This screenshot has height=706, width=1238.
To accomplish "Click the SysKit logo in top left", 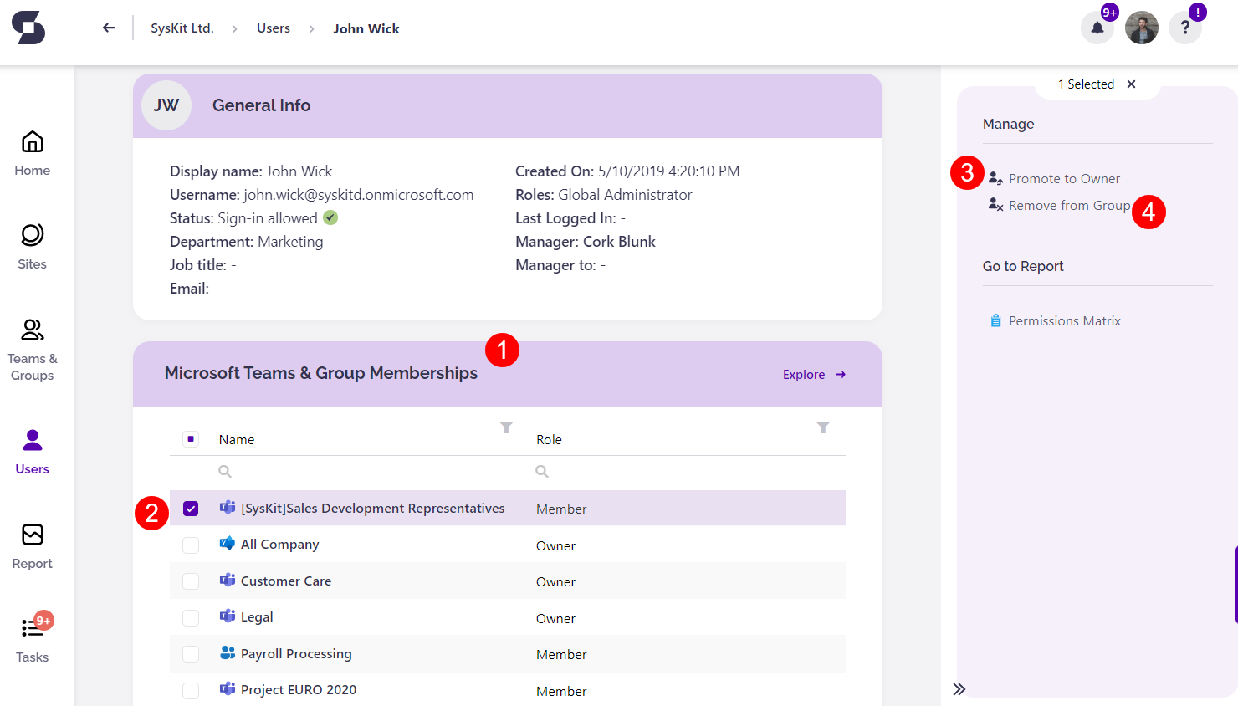I will (x=28, y=28).
